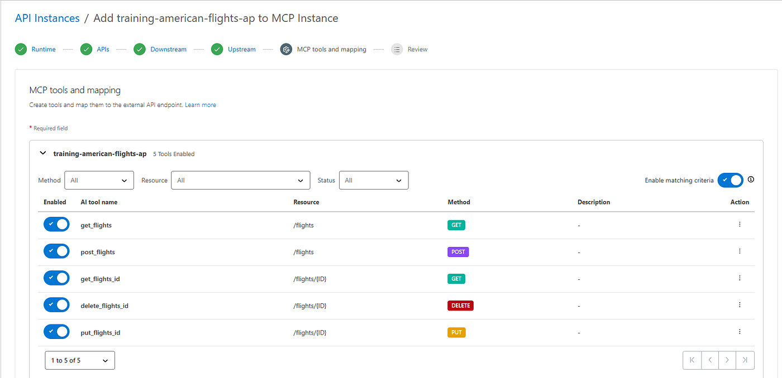
Task: Open the Learn more link
Action: 201,105
